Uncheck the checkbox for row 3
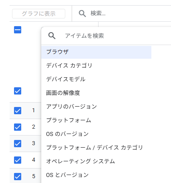 (x=18, y=144)
